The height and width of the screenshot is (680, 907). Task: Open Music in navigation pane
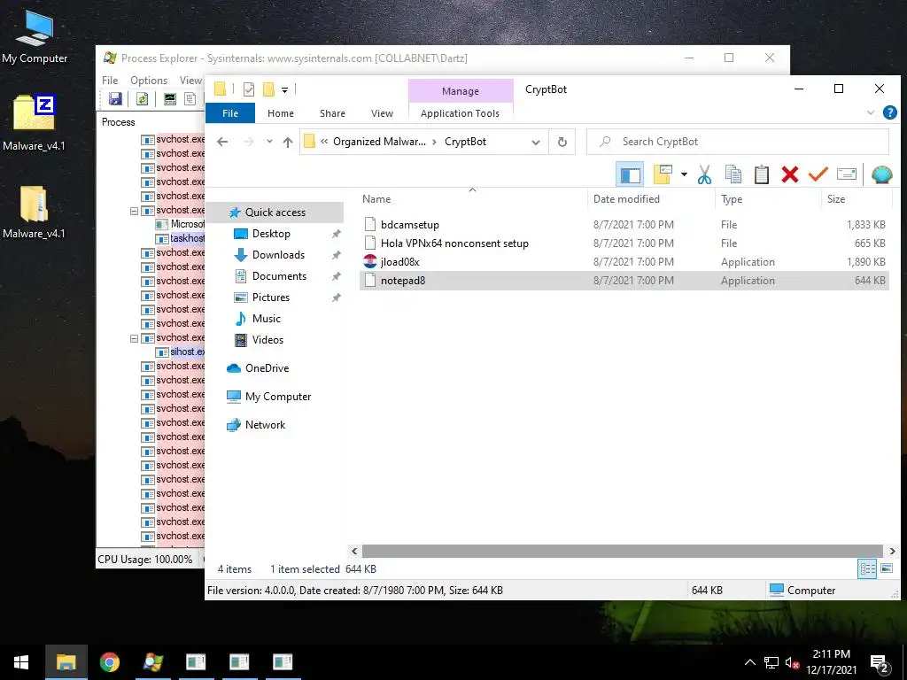[266, 319]
